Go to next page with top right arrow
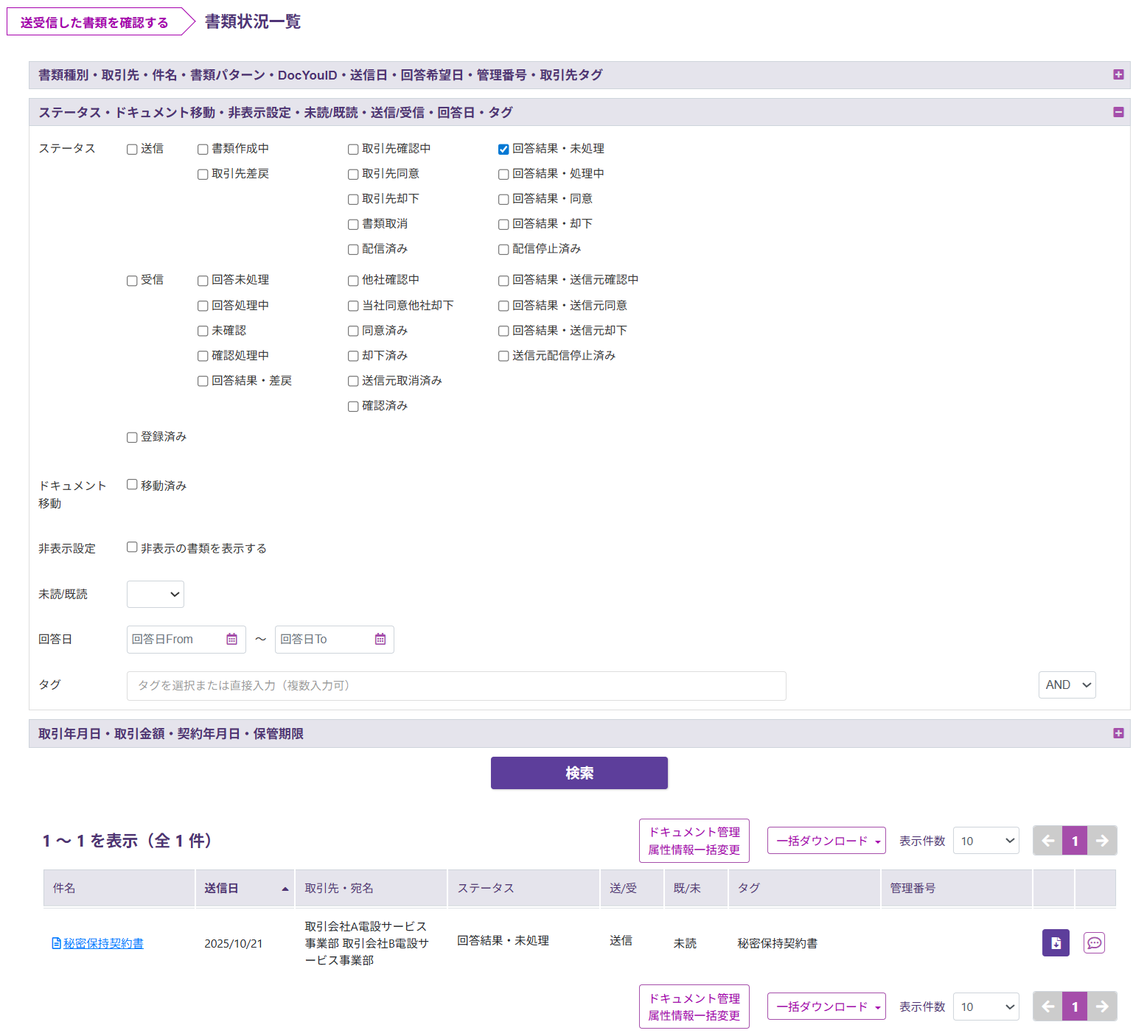 click(1102, 841)
